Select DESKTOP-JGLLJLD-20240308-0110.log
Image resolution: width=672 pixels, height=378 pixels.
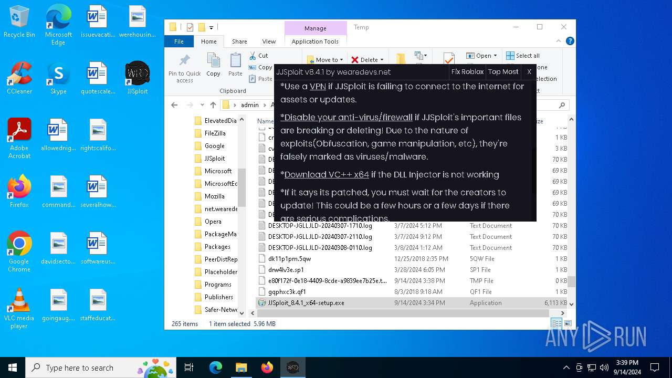(412, 248)
